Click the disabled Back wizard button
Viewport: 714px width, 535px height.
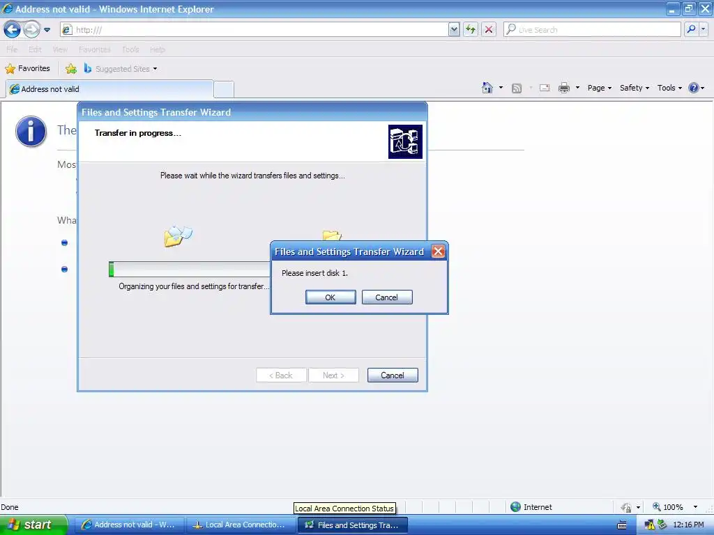point(281,375)
